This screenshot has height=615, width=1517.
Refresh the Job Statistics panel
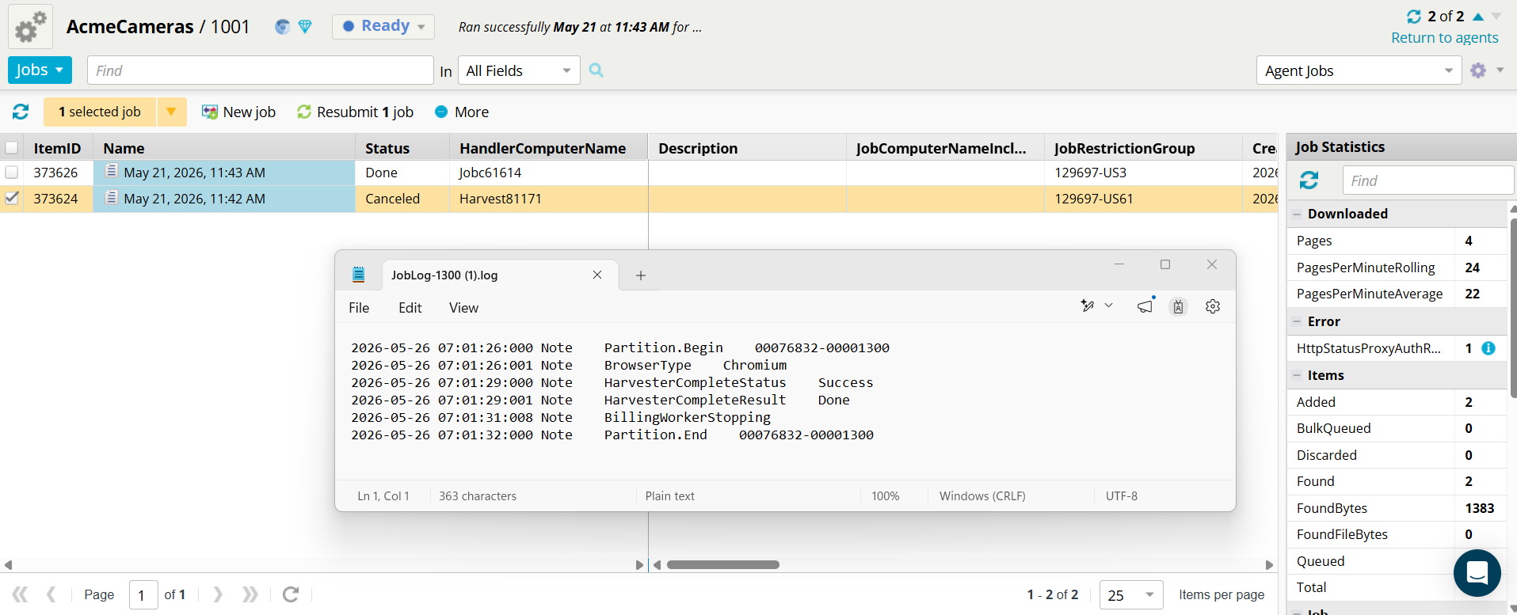point(1309,180)
